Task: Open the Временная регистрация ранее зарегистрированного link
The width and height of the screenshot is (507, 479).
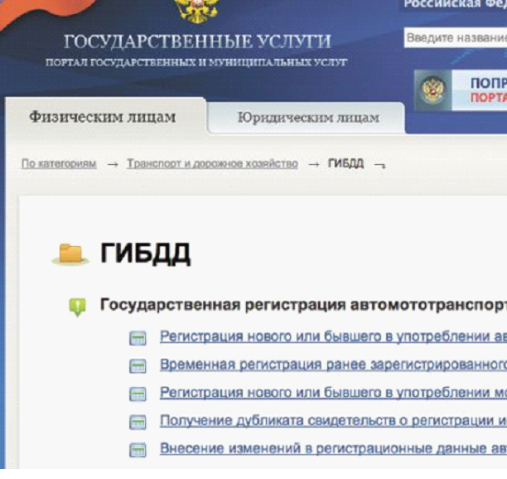Action: click(331, 365)
